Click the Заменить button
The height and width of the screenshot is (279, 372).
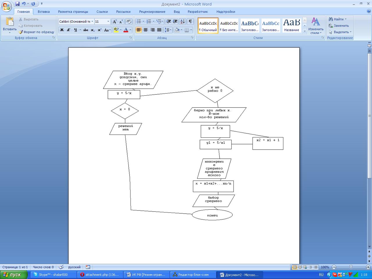click(339, 26)
